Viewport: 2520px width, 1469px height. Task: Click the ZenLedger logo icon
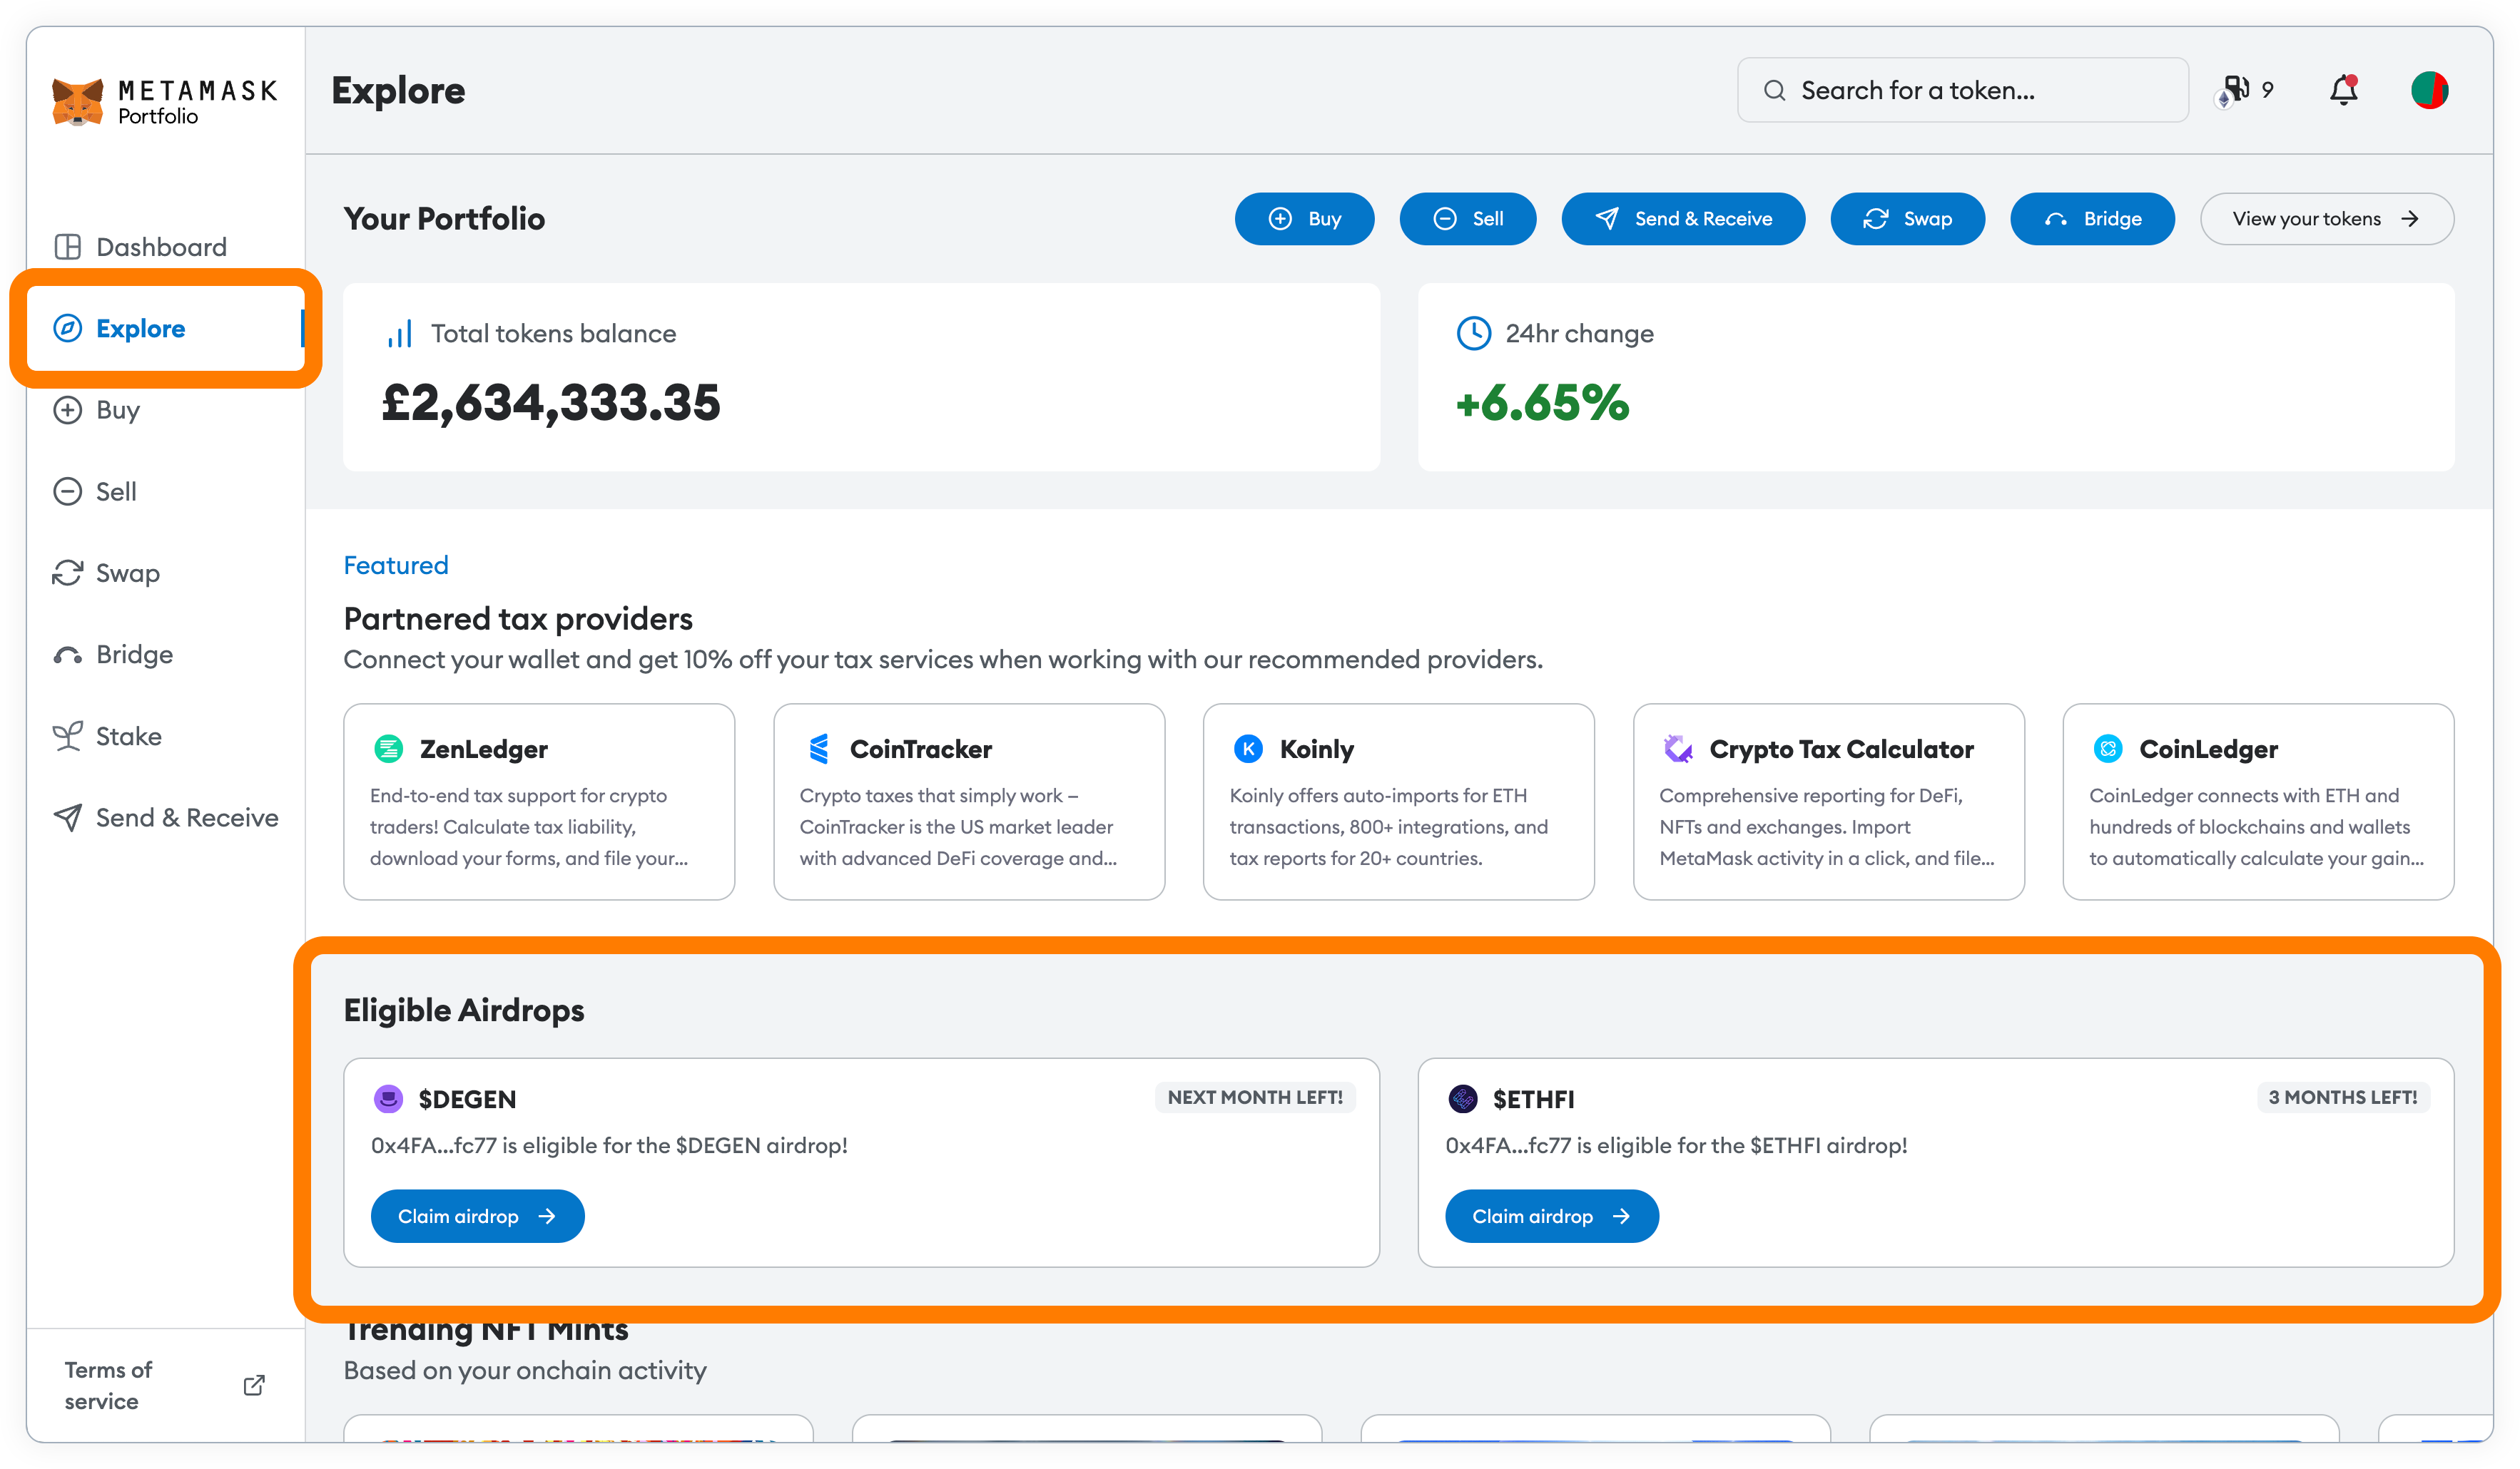[x=388, y=749]
